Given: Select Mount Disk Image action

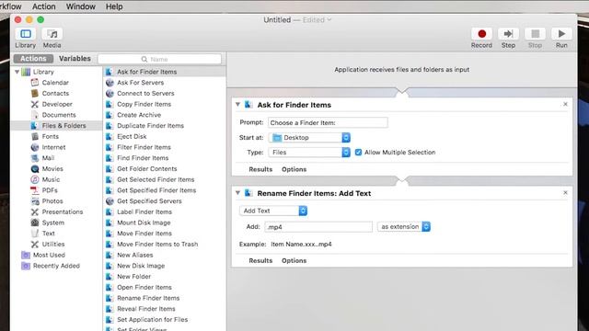Looking at the screenshot, I should [x=165, y=223].
